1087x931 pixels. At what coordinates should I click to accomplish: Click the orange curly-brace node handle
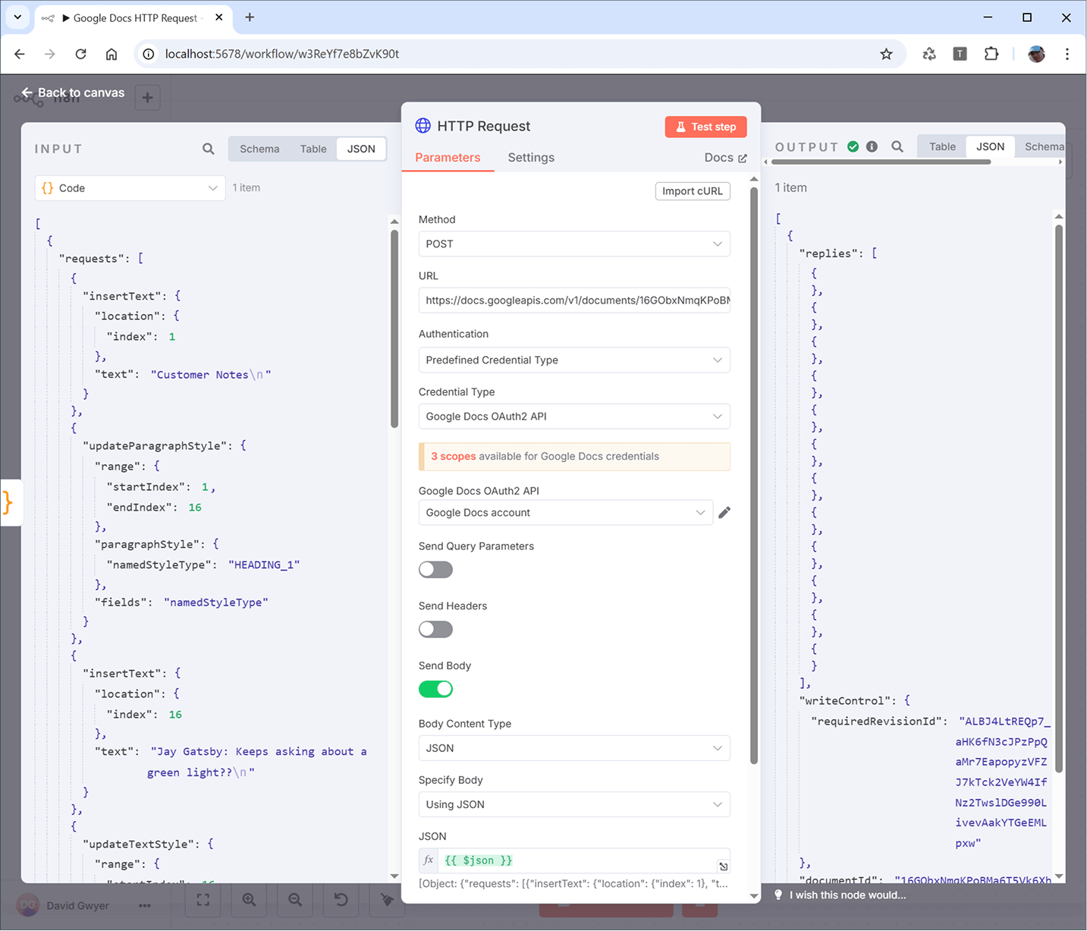point(8,502)
